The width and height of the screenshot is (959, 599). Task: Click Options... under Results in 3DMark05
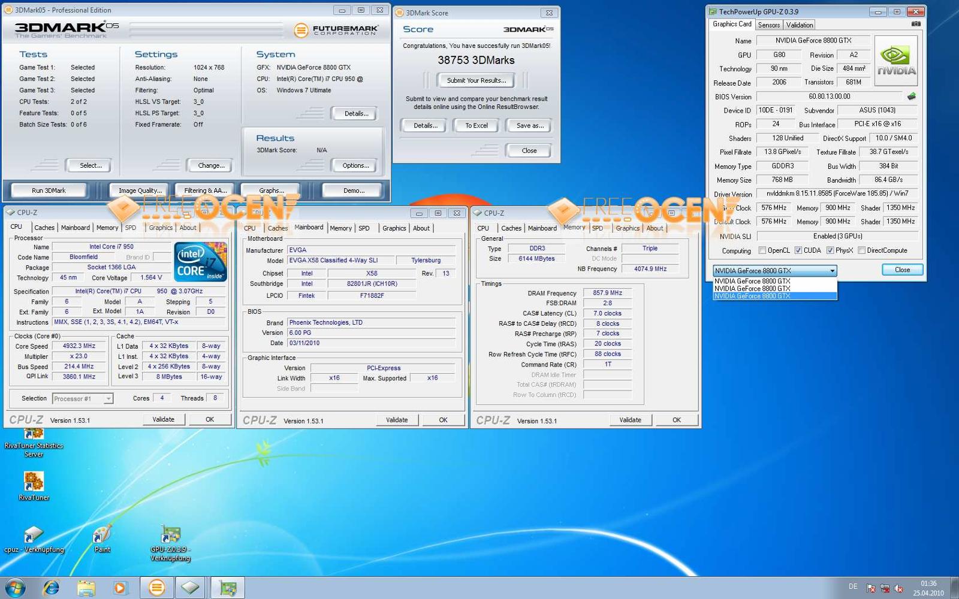[x=355, y=165]
